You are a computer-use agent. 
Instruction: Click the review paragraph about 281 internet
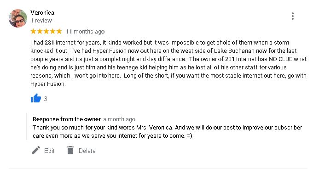168,63
